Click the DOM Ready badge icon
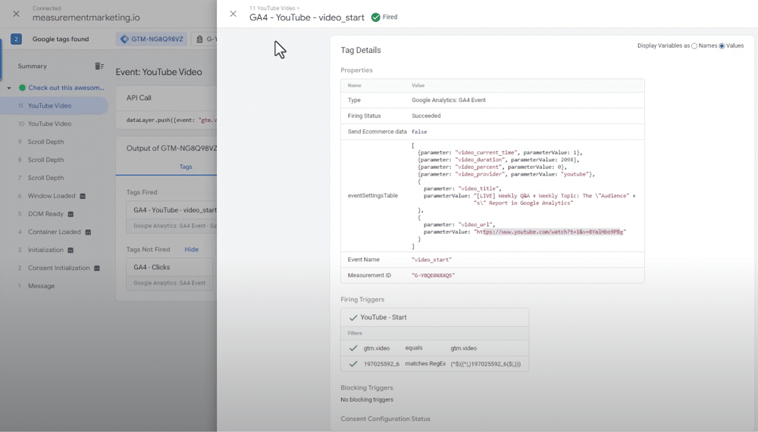Viewport: 758px width, 432px height. point(70,214)
